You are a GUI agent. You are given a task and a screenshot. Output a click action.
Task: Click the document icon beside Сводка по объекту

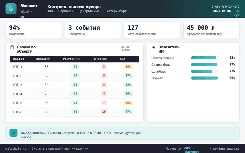pyautogui.click(x=12, y=47)
